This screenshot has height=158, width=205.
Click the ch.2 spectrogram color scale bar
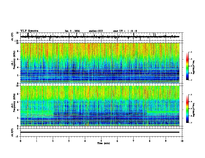pyautogui.click(x=187, y=109)
